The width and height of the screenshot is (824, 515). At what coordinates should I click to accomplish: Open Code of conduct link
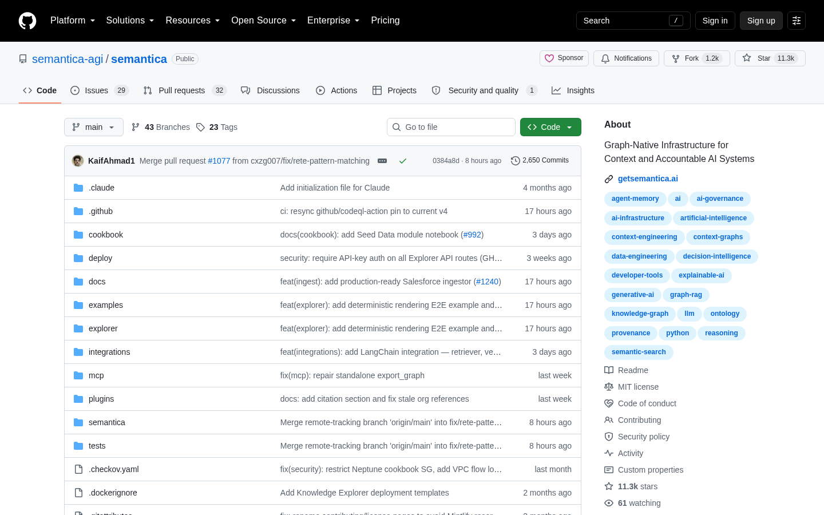[x=640, y=403]
